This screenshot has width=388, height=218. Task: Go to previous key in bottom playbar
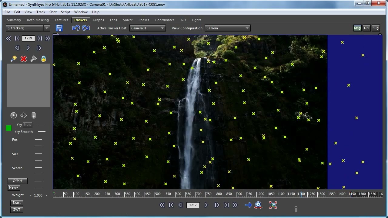pos(171,205)
